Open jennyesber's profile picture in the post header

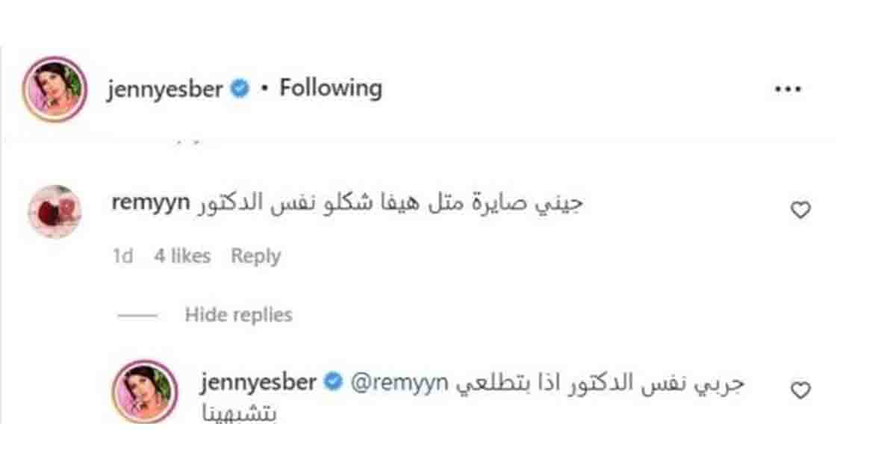pos(55,89)
